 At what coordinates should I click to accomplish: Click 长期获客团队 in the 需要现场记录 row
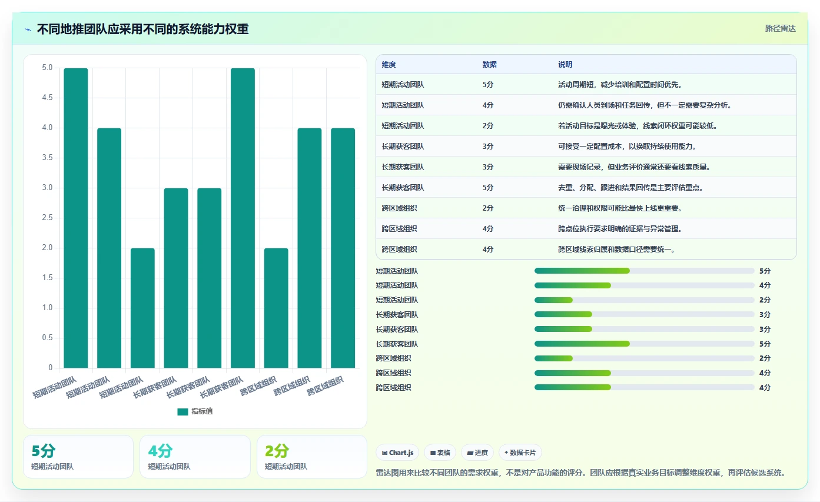point(403,167)
